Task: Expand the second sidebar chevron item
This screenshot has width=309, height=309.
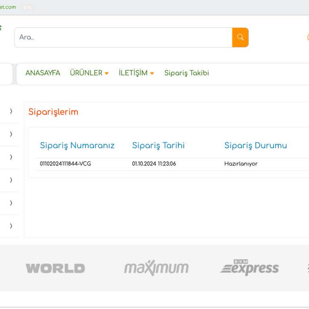Action: pyautogui.click(x=11, y=134)
